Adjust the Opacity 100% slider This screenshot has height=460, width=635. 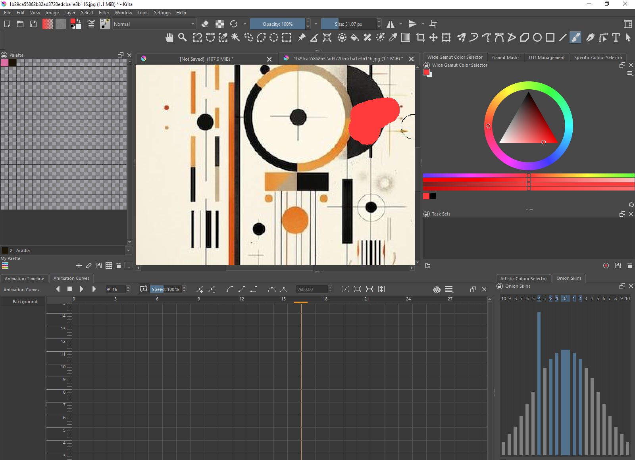click(277, 24)
